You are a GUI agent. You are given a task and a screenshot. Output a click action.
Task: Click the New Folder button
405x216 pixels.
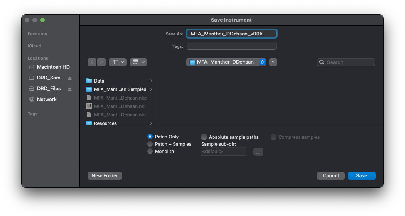[x=105, y=176]
